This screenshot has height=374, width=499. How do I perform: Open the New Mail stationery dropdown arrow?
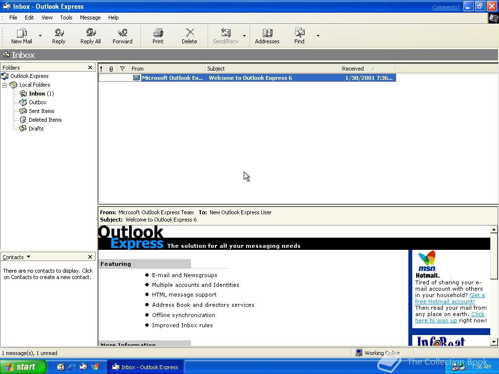40,36
